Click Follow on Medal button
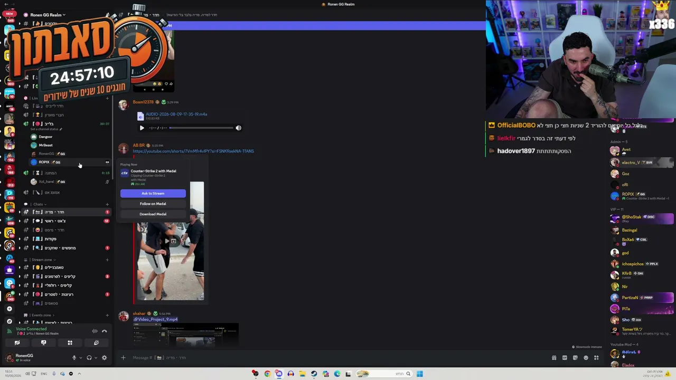The height and width of the screenshot is (380, 676). tap(153, 204)
